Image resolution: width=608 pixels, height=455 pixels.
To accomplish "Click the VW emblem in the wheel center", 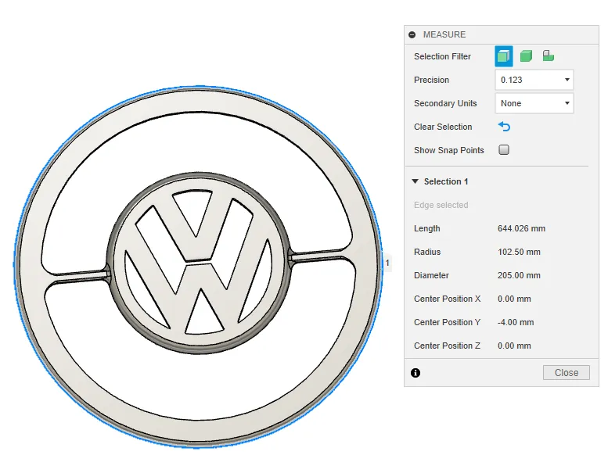I will coord(196,267).
